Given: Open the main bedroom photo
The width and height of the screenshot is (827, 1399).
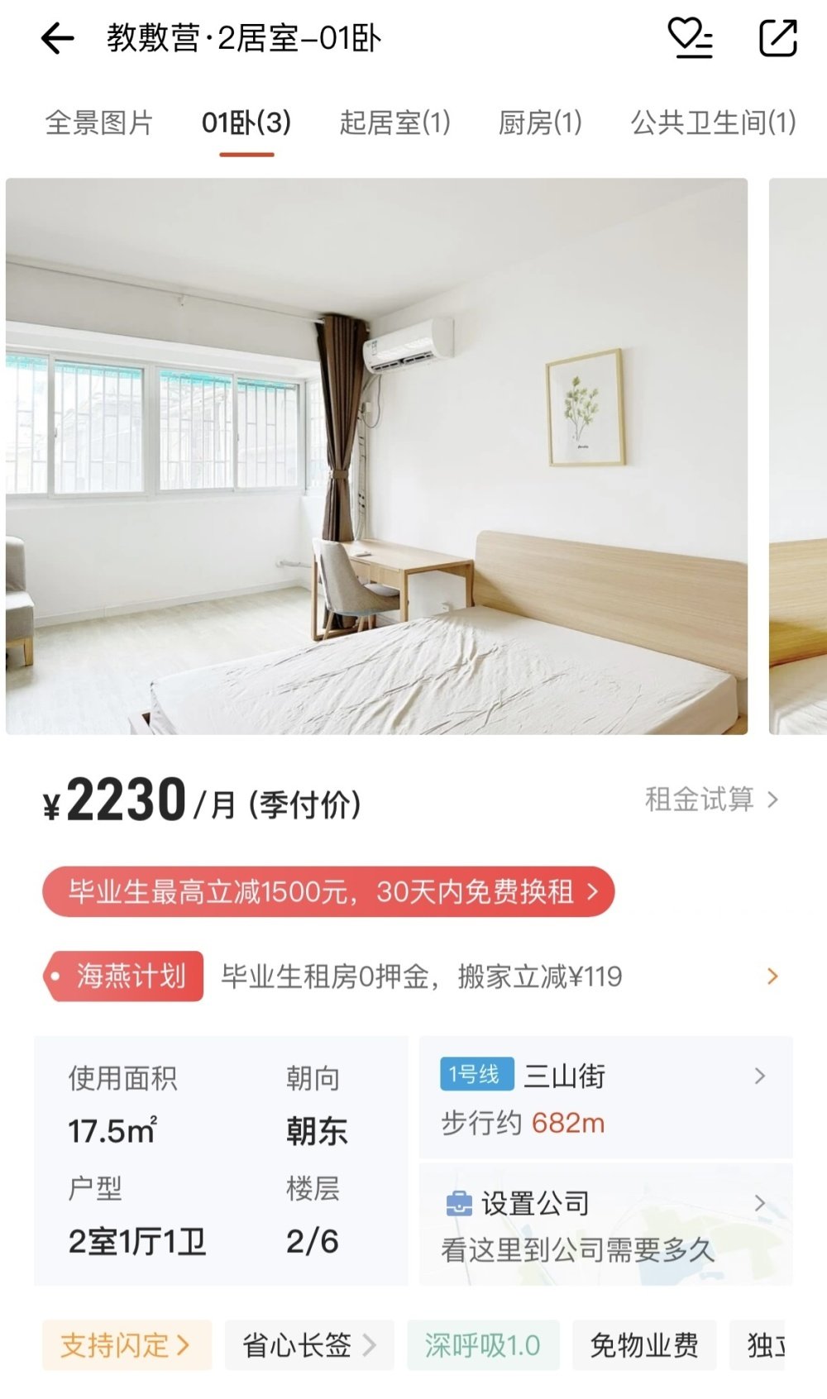Looking at the screenshot, I should click(x=376, y=456).
